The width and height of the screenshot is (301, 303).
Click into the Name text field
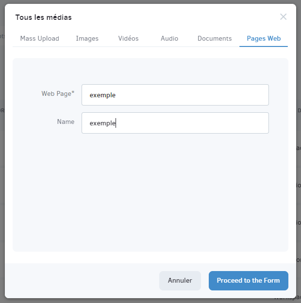click(175, 123)
